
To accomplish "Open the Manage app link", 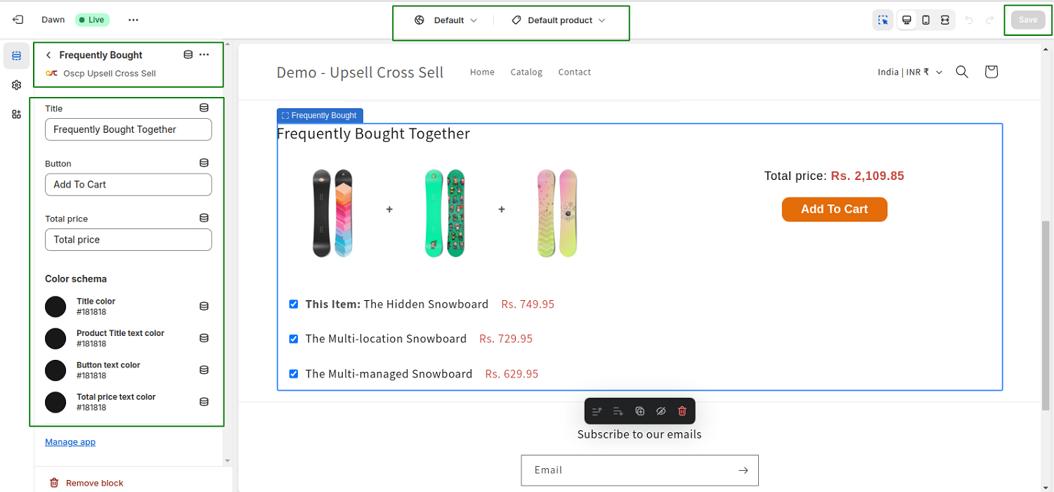I will [70, 442].
